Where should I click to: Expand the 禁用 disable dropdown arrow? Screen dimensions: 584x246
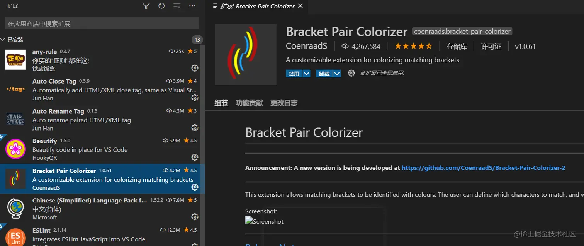click(x=306, y=74)
